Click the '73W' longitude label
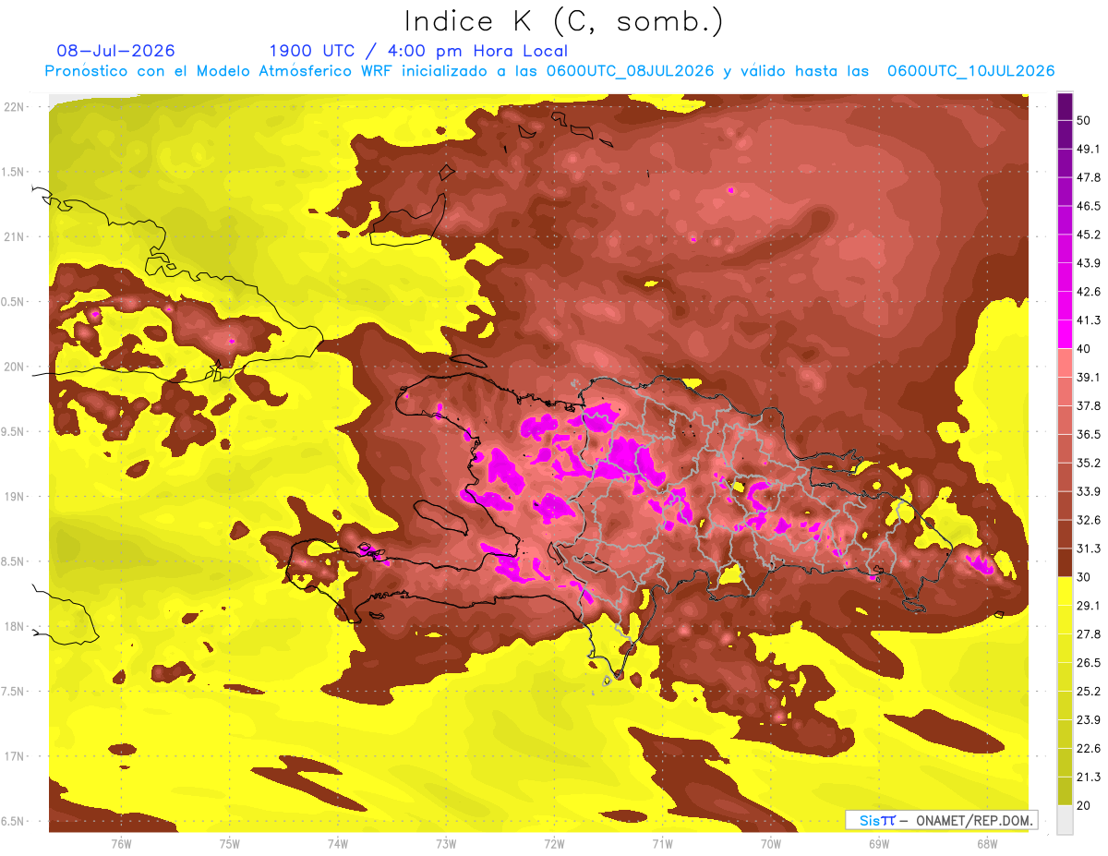Screen dimensions: 1108x856 pyautogui.click(x=446, y=844)
